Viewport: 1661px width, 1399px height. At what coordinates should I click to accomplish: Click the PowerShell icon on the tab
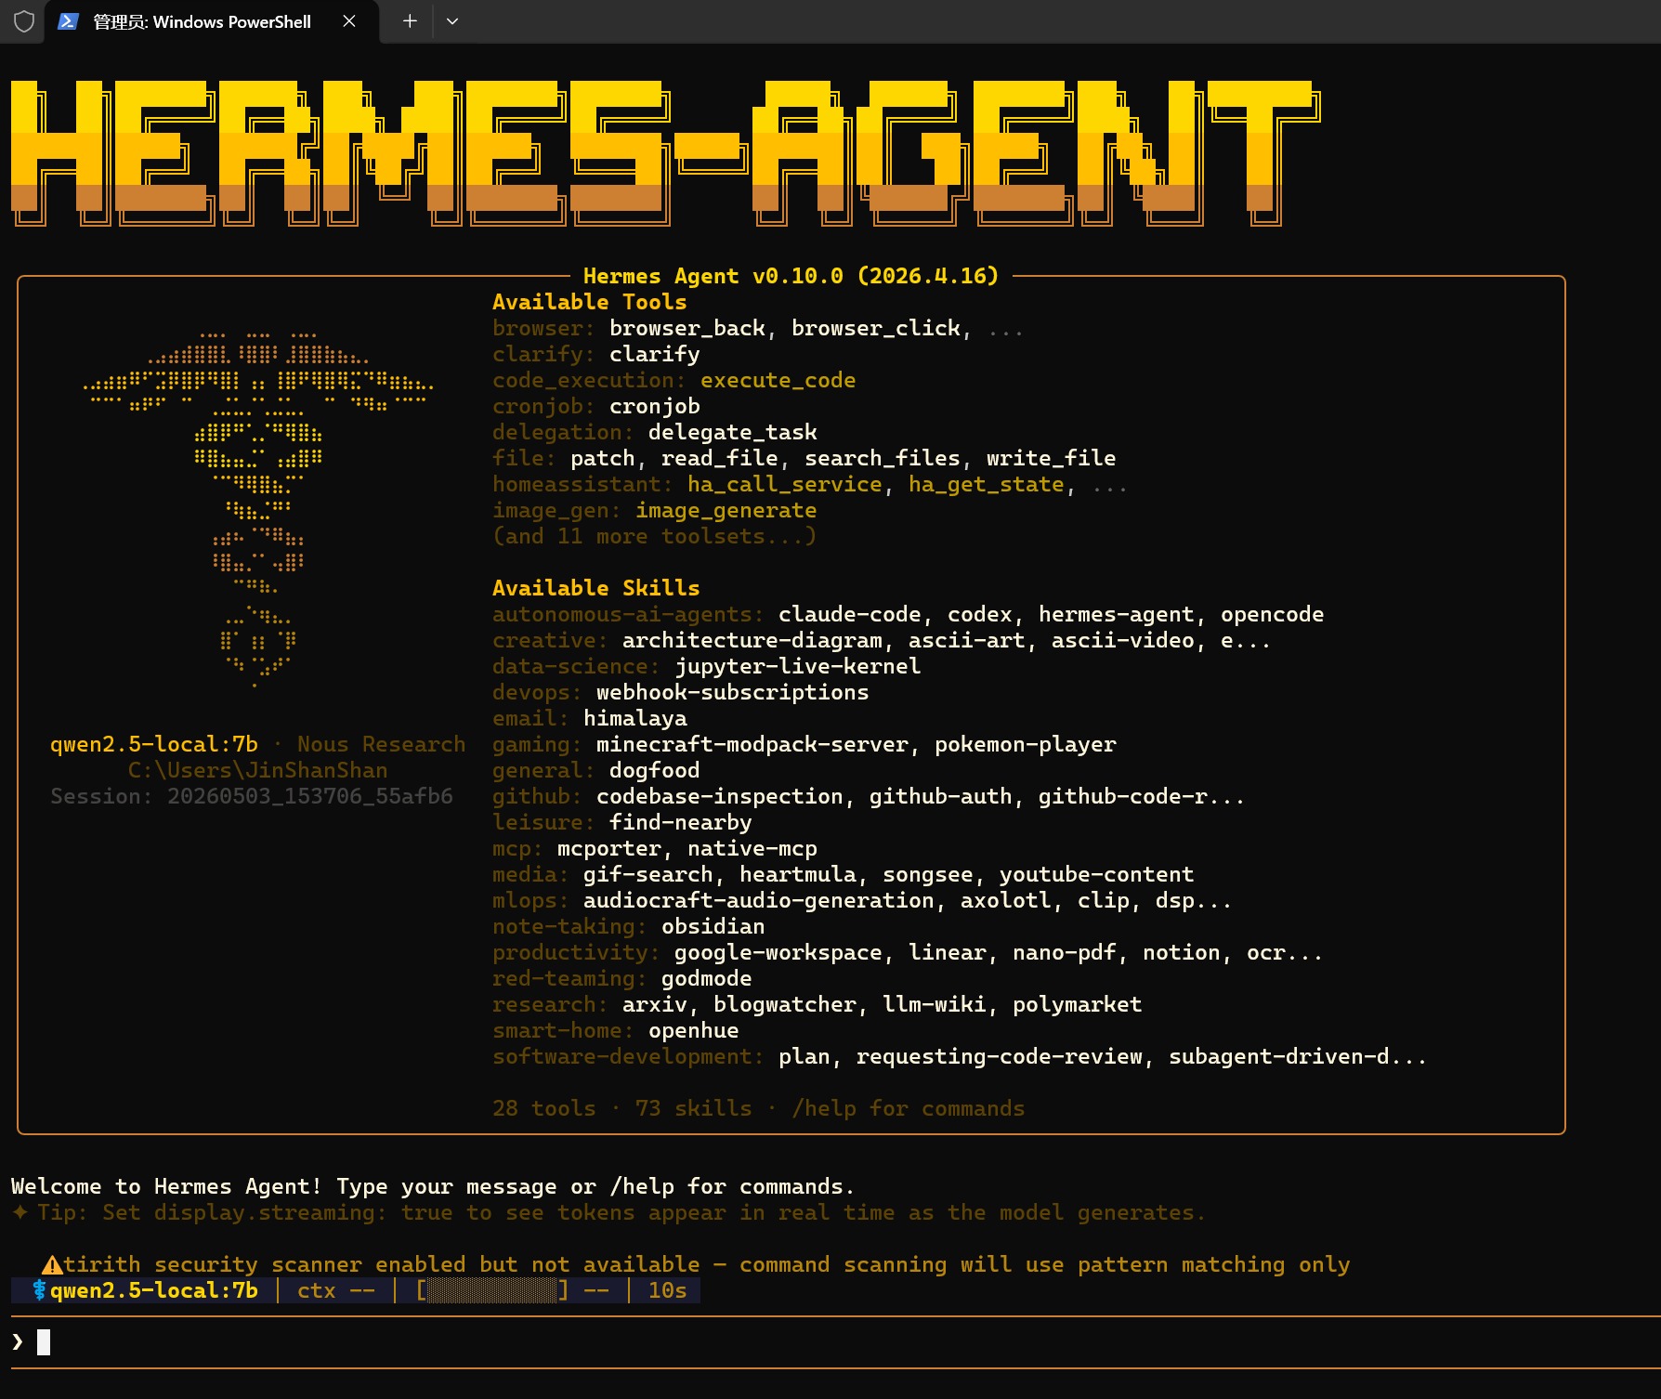(x=68, y=21)
